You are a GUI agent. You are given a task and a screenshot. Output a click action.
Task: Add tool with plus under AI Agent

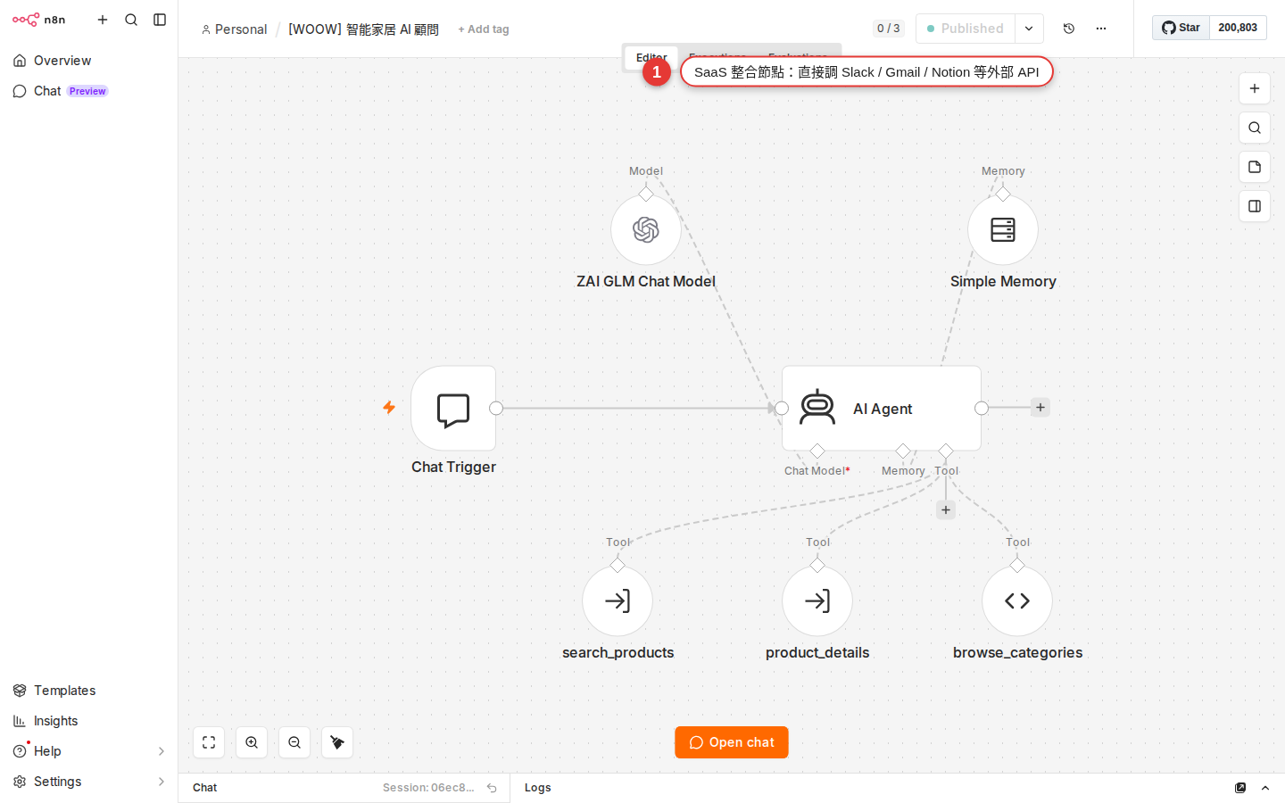tap(946, 510)
